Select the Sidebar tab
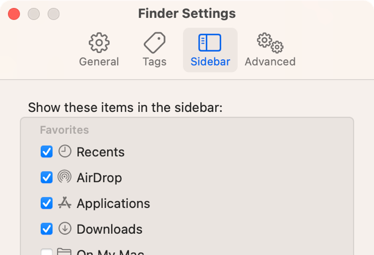Viewport: 374px width, 255px height. 210,50
